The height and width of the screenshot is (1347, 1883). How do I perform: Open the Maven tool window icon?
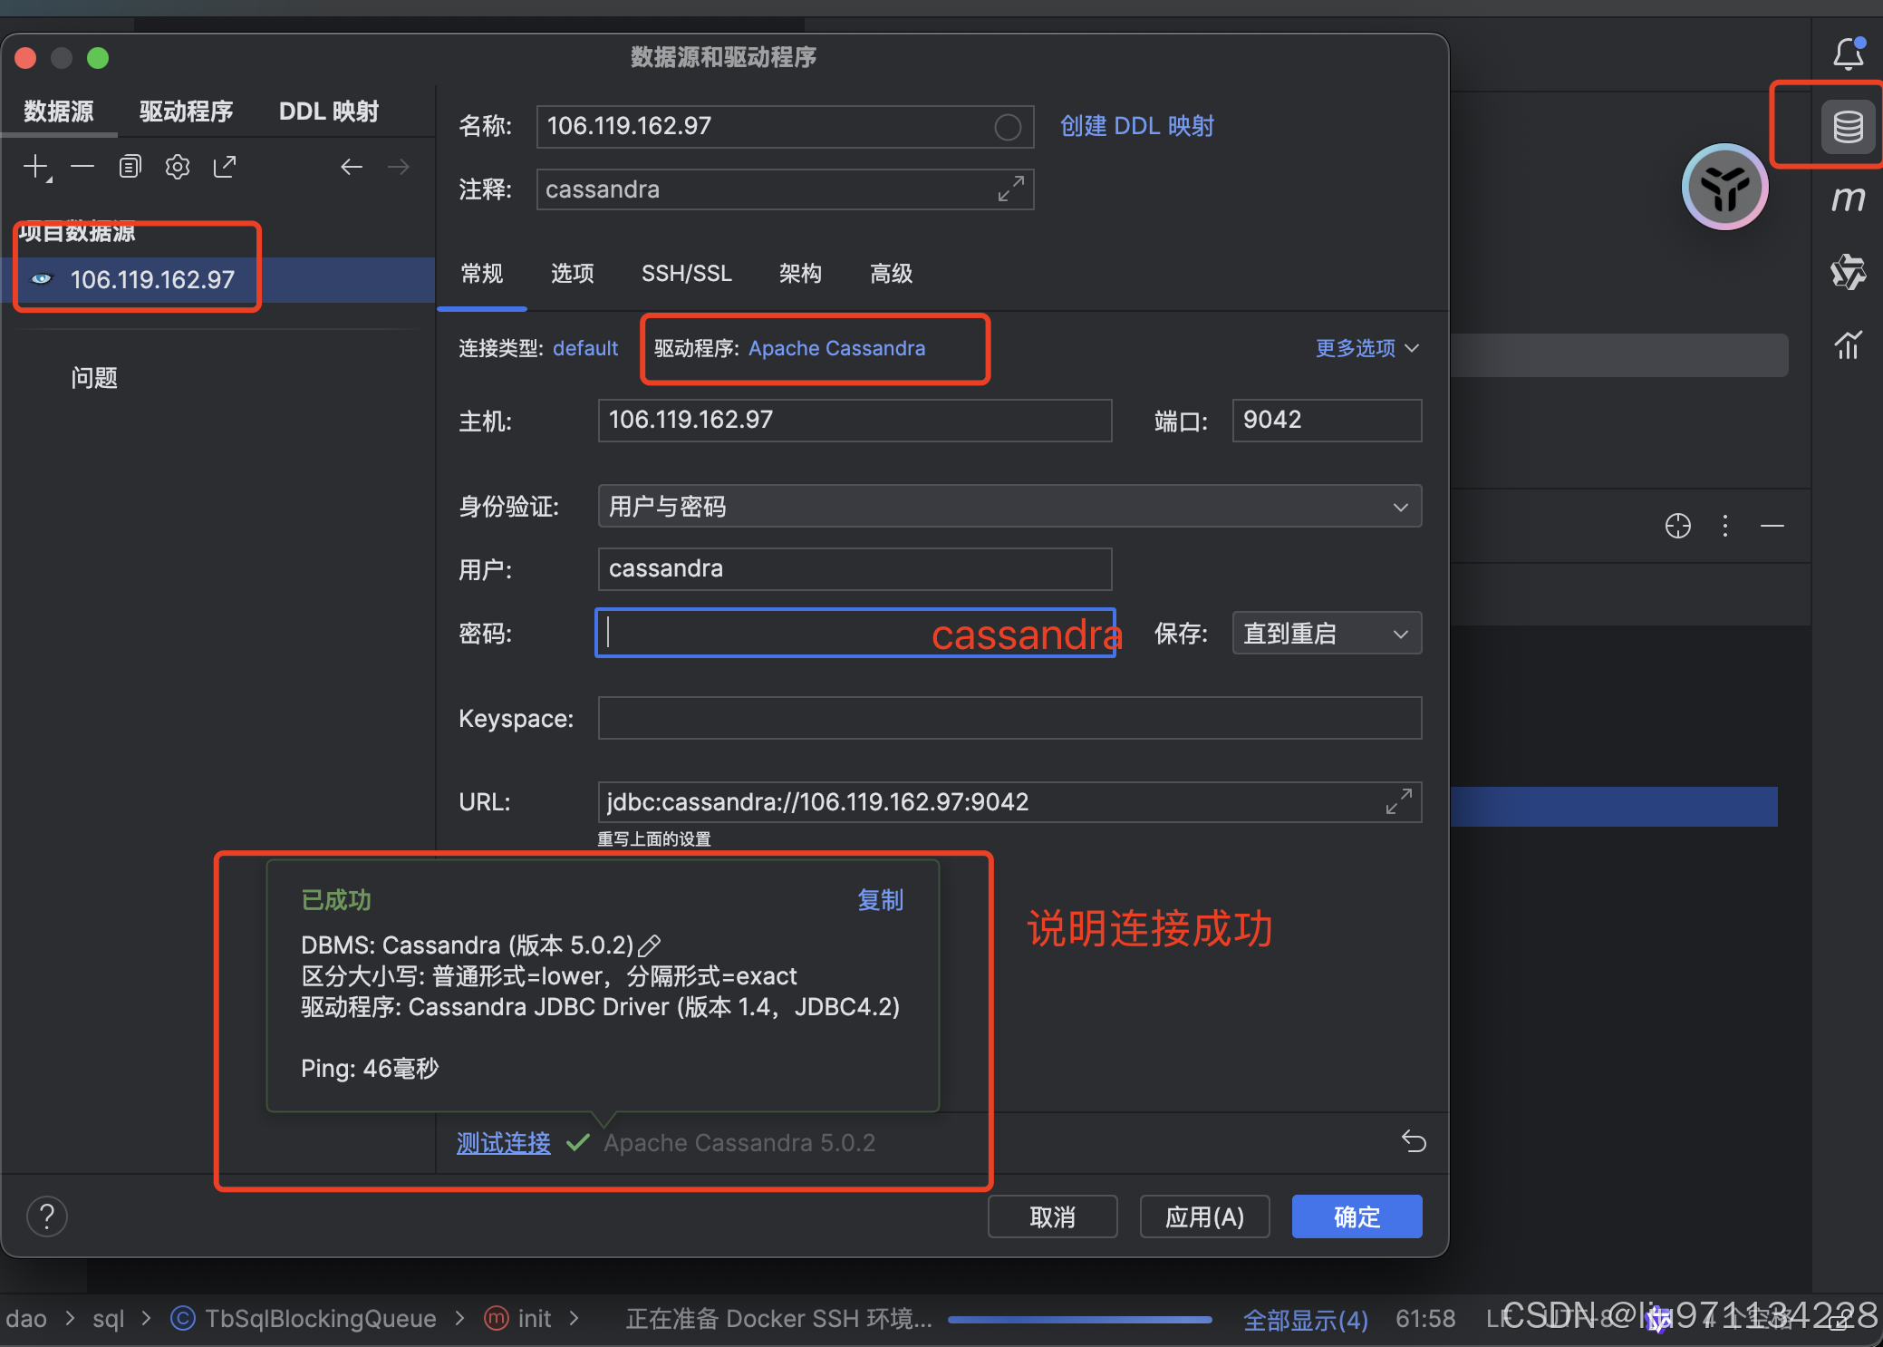coord(1848,199)
